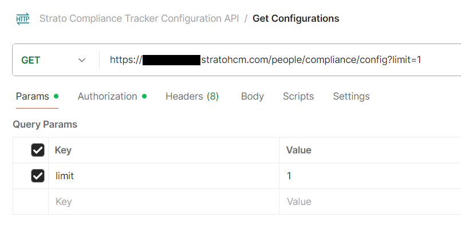
Task: Click the empty Key placeholder field
Action: point(163,202)
